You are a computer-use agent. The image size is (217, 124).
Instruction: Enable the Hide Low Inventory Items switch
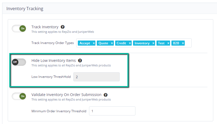(x=19, y=62)
